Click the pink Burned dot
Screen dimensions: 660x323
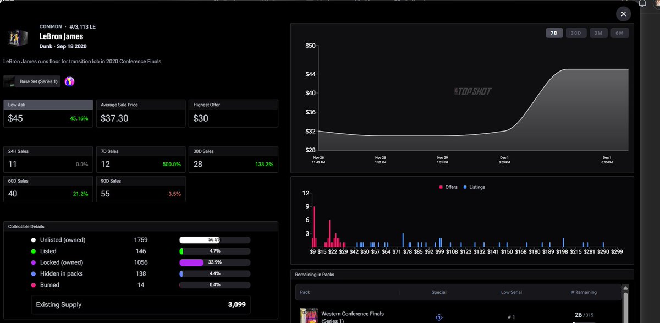coord(34,285)
